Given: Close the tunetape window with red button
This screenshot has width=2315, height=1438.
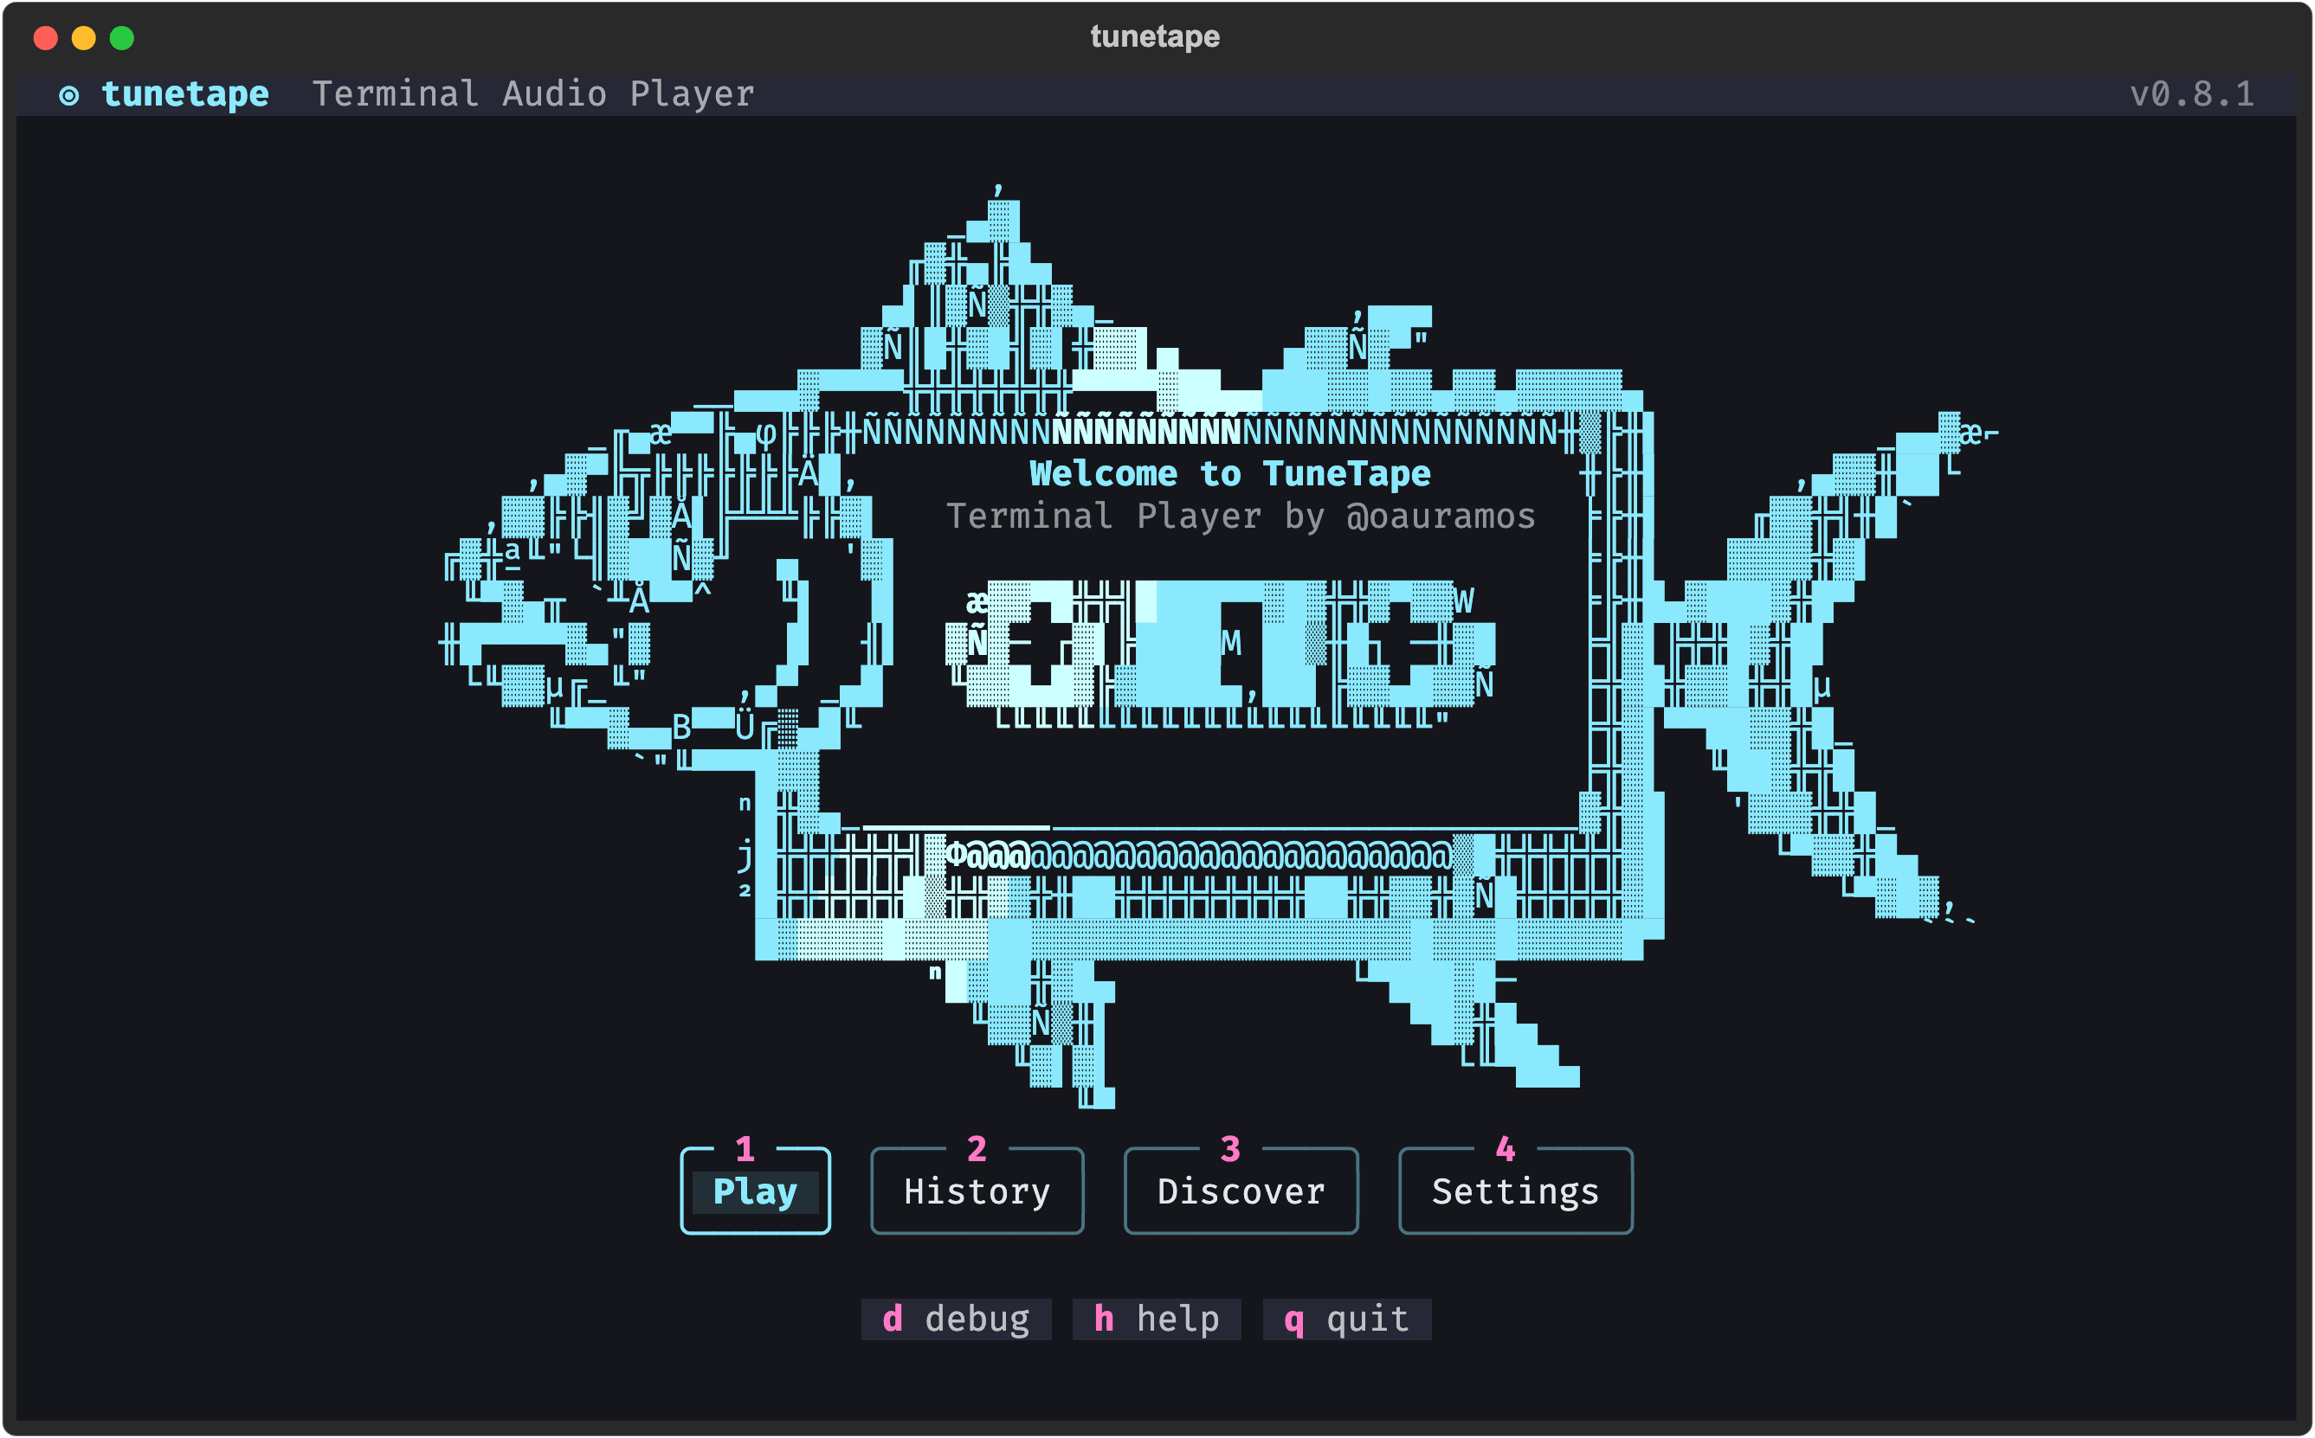Looking at the screenshot, I should (46, 38).
